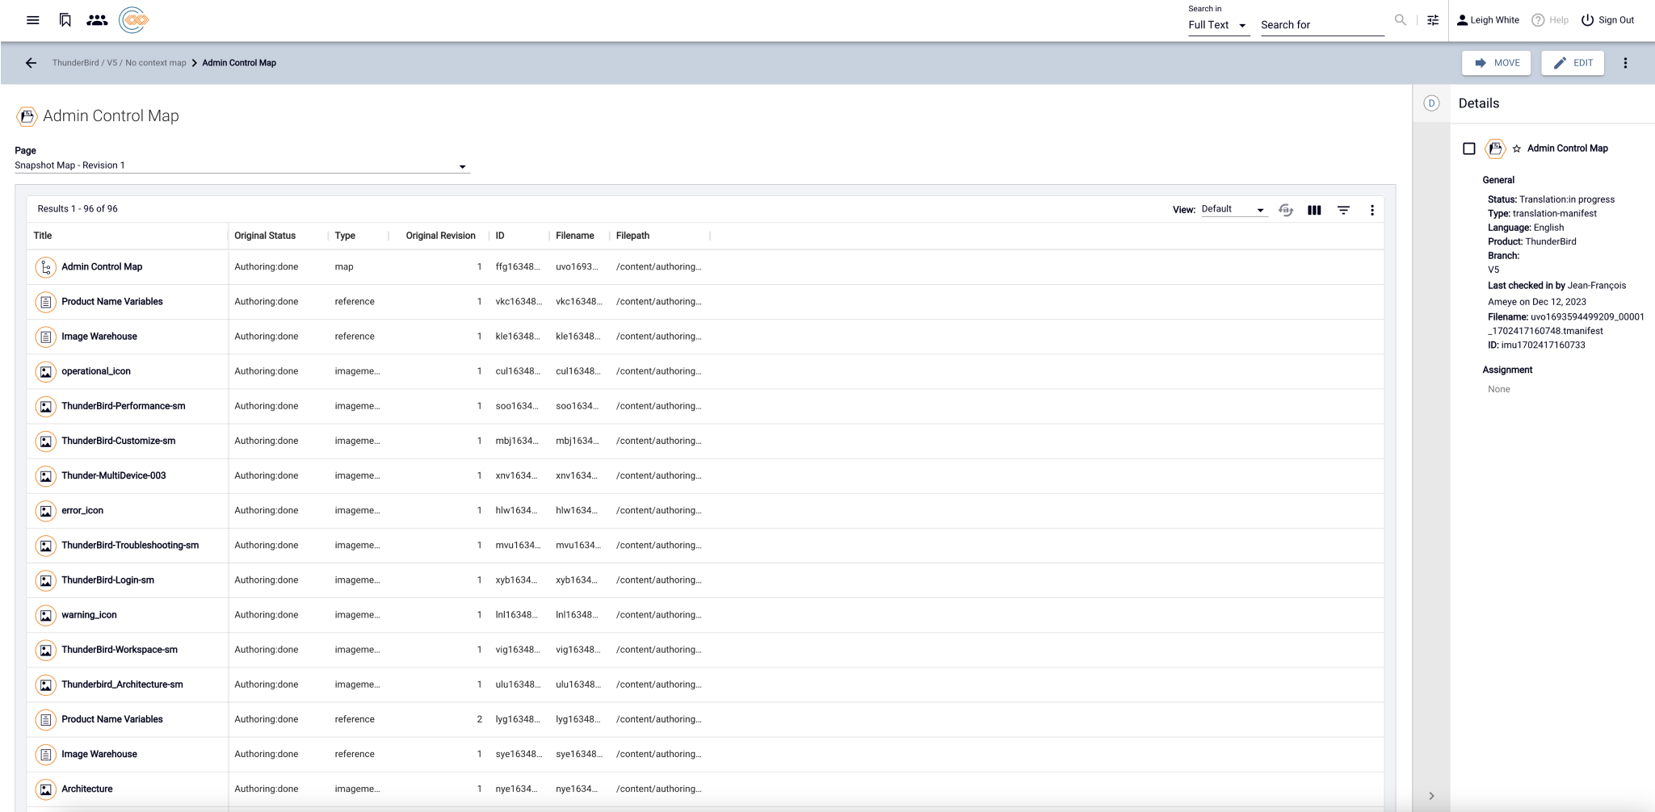
Task: Click the Help link text
Action: click(1559, 20)
